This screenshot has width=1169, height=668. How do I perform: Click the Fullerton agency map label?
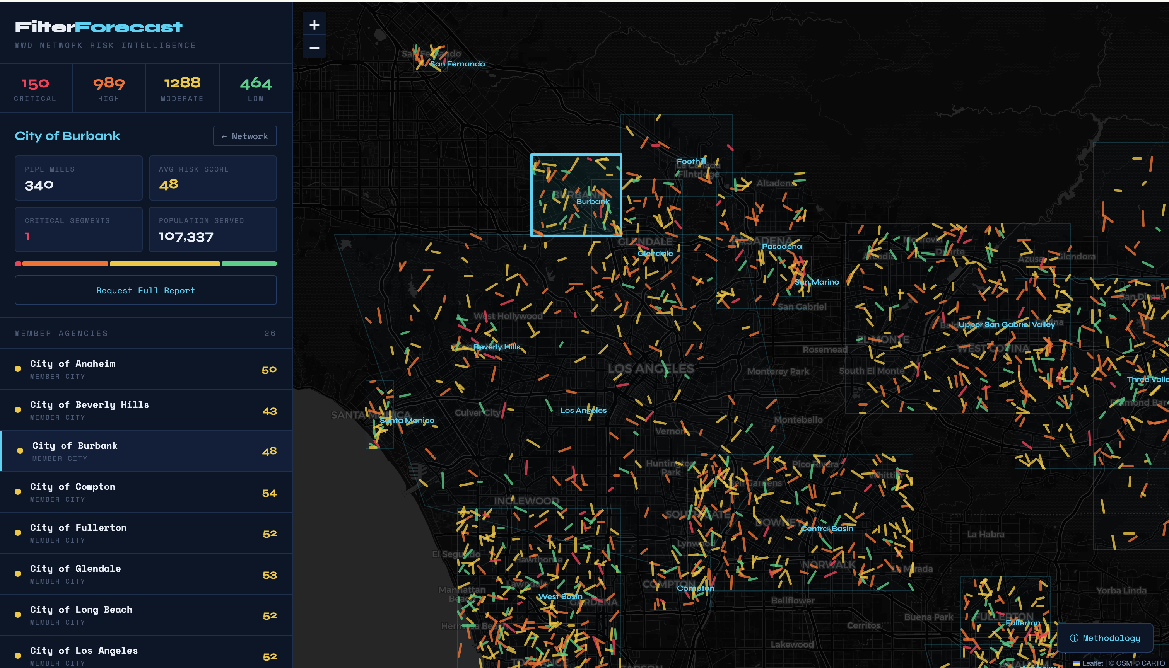coord(1023,623)
